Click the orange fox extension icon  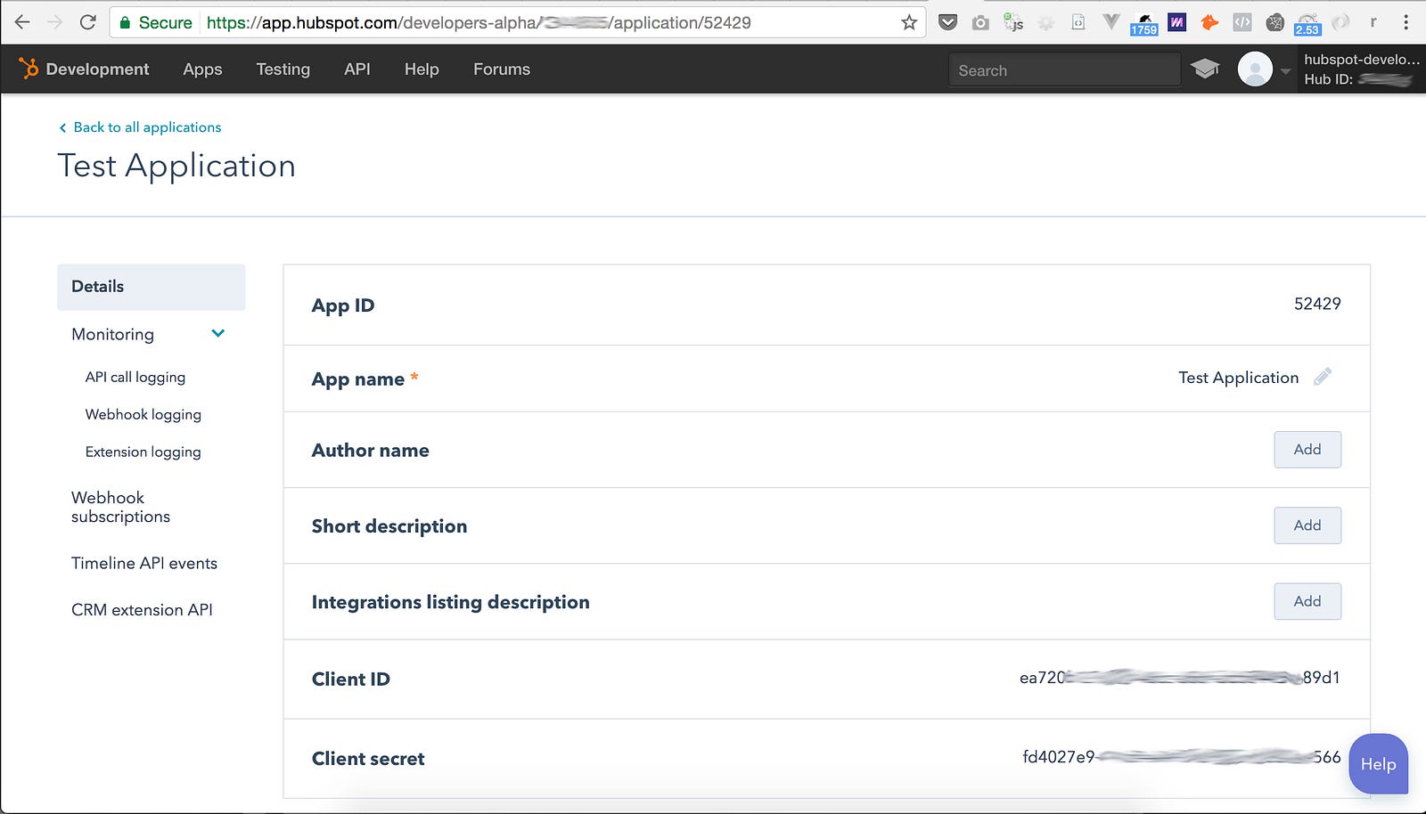(1209, 22)
